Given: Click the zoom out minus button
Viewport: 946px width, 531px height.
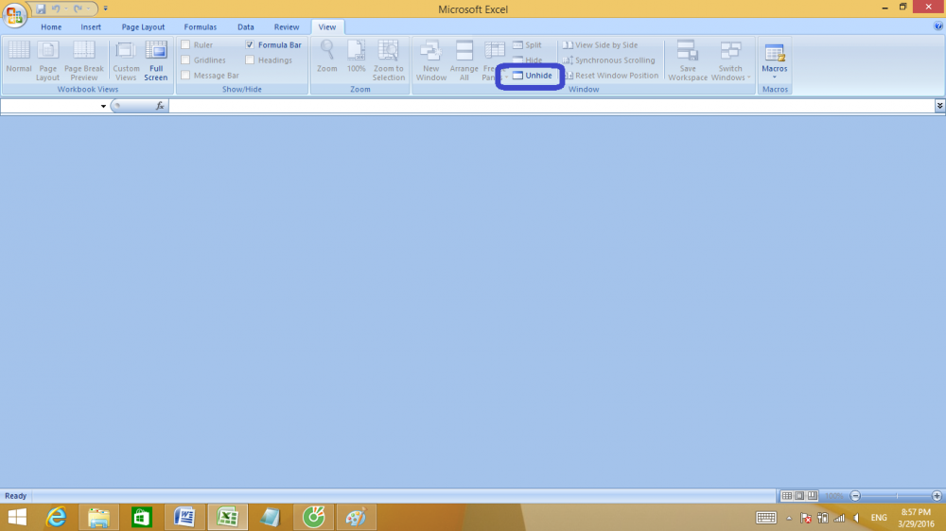Looking at the screenshot, I should point(855,496).
